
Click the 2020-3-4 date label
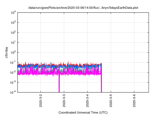coord(87,101)
